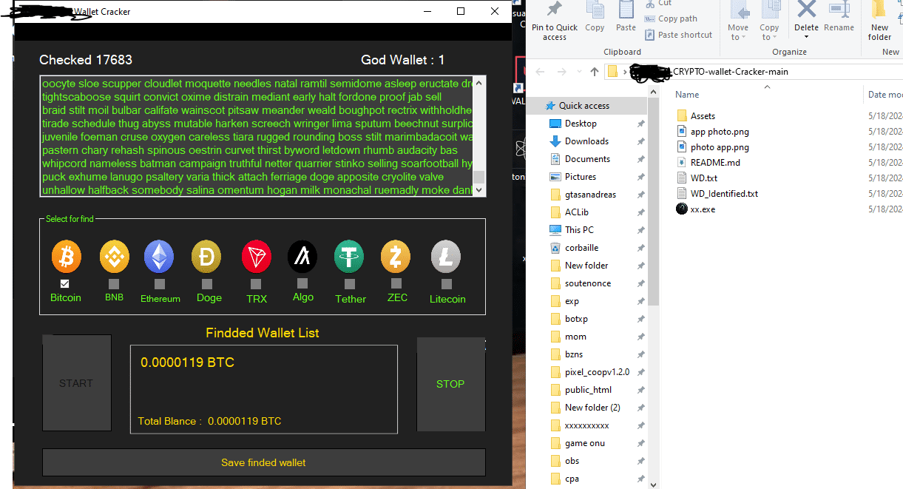Screen dimensions: 903x489
Task: Check the Tether checkbox
Action: tap(350, 284)
